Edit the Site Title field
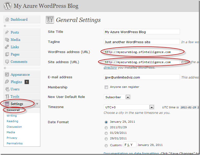This screenshot has width=200, height=155. 142,32
